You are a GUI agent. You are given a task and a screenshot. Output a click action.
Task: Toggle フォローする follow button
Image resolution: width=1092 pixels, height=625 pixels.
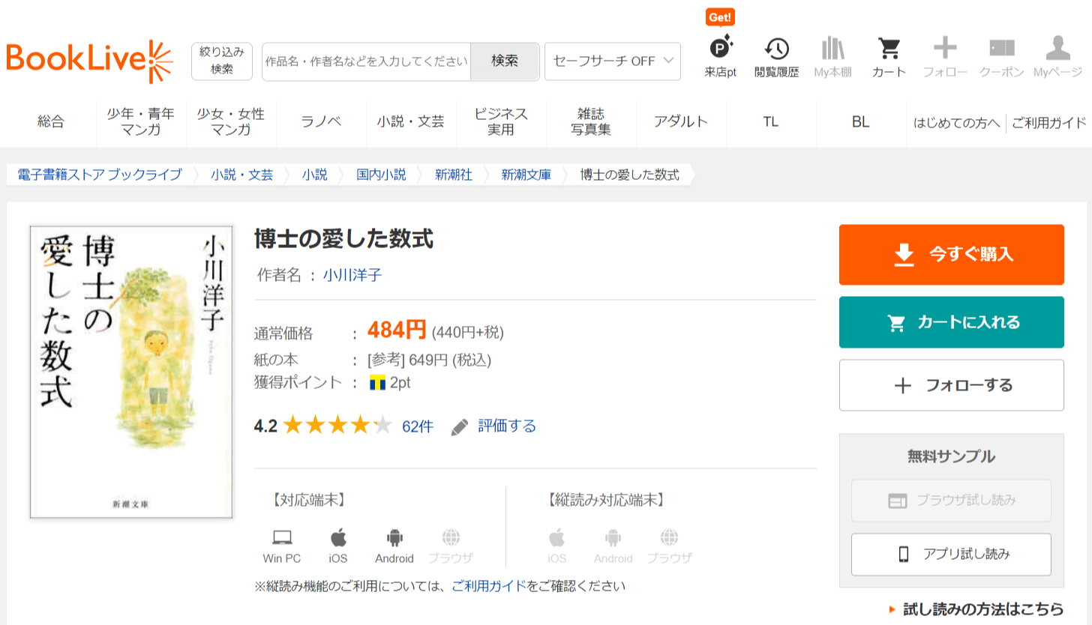pos(951,385)
